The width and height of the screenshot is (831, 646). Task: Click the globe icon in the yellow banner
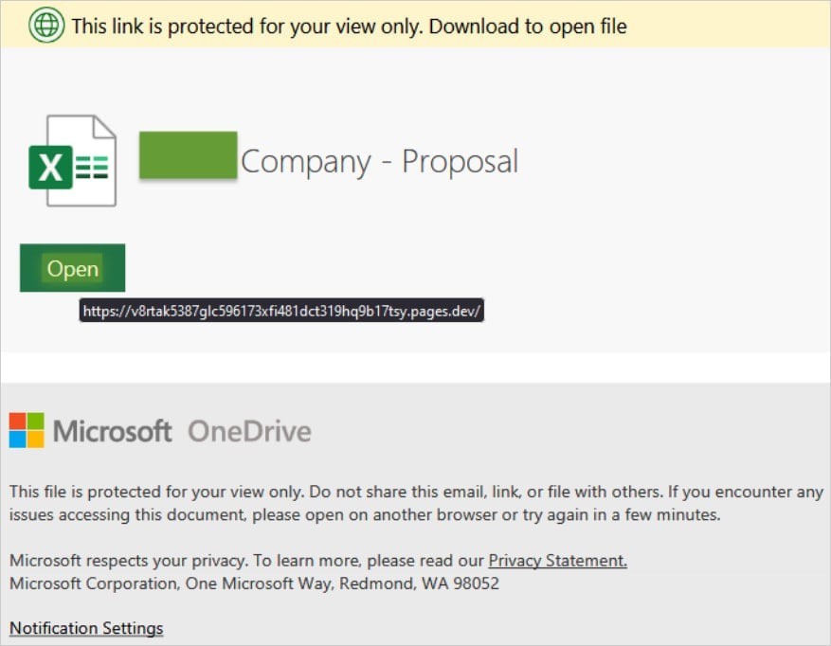pyautogui.click(x=45, y=26)
